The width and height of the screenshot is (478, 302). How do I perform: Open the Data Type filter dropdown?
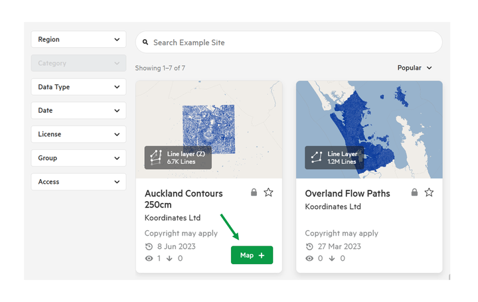pos(78,87)
